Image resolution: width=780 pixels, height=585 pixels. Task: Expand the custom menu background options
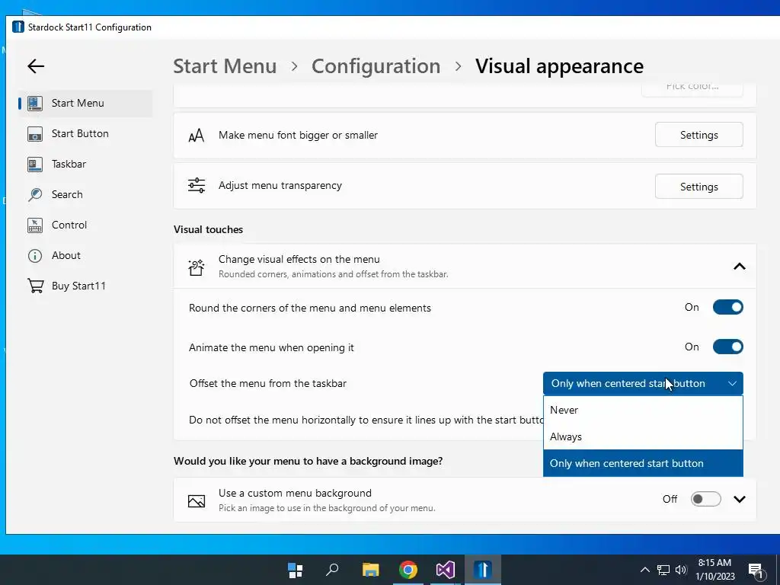coord(739,500)
